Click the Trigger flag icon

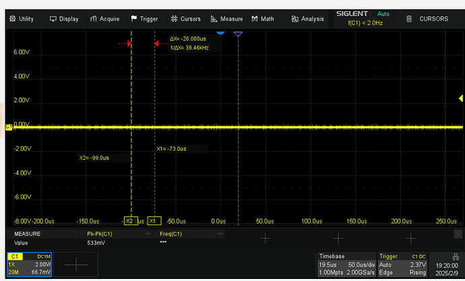(134, 19)
